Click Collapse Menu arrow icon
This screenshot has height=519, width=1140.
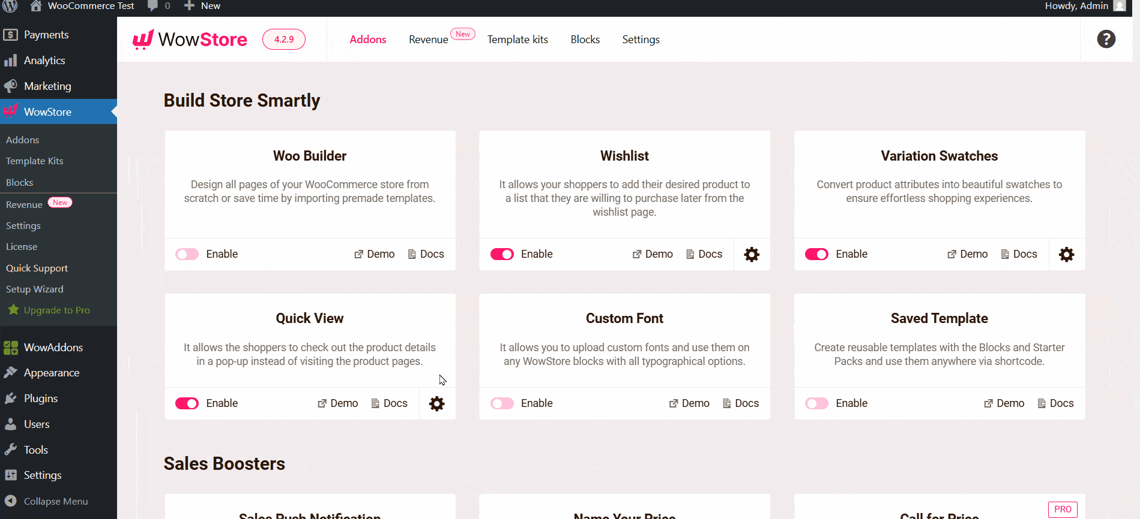(10, 501)
